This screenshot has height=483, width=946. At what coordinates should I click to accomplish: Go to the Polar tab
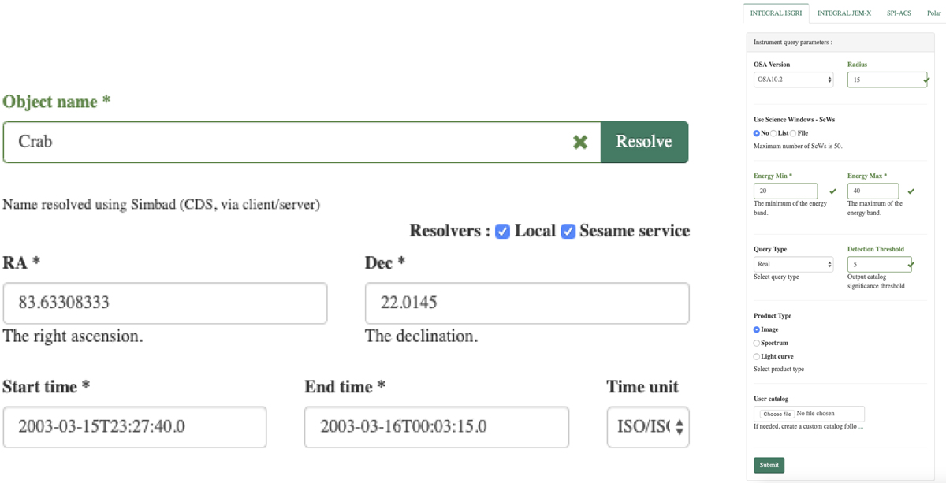click(x=934, y=13)
